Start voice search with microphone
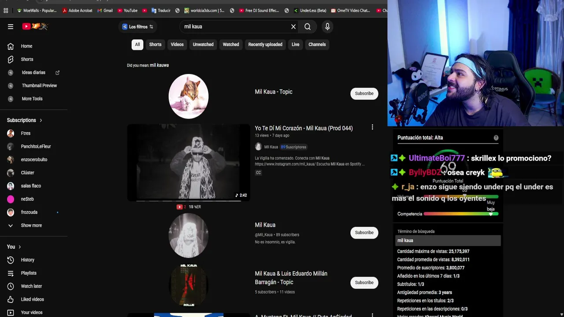 pyautogui.click(x=327, y=26)
